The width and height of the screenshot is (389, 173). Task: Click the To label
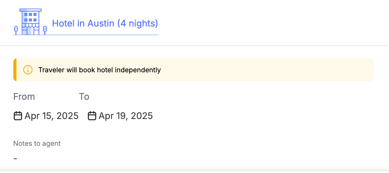tap(84, 97)
